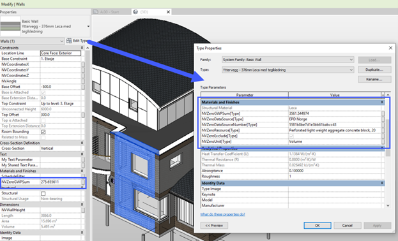
Task: Open the 'What do these properties do?' link
Action: tap(222, 214)
